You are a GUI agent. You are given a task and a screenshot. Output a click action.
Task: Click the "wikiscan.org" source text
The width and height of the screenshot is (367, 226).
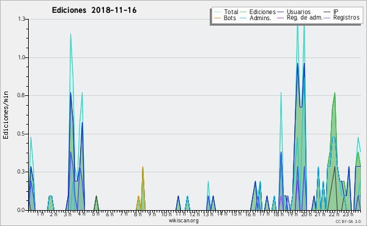point(183,221)
